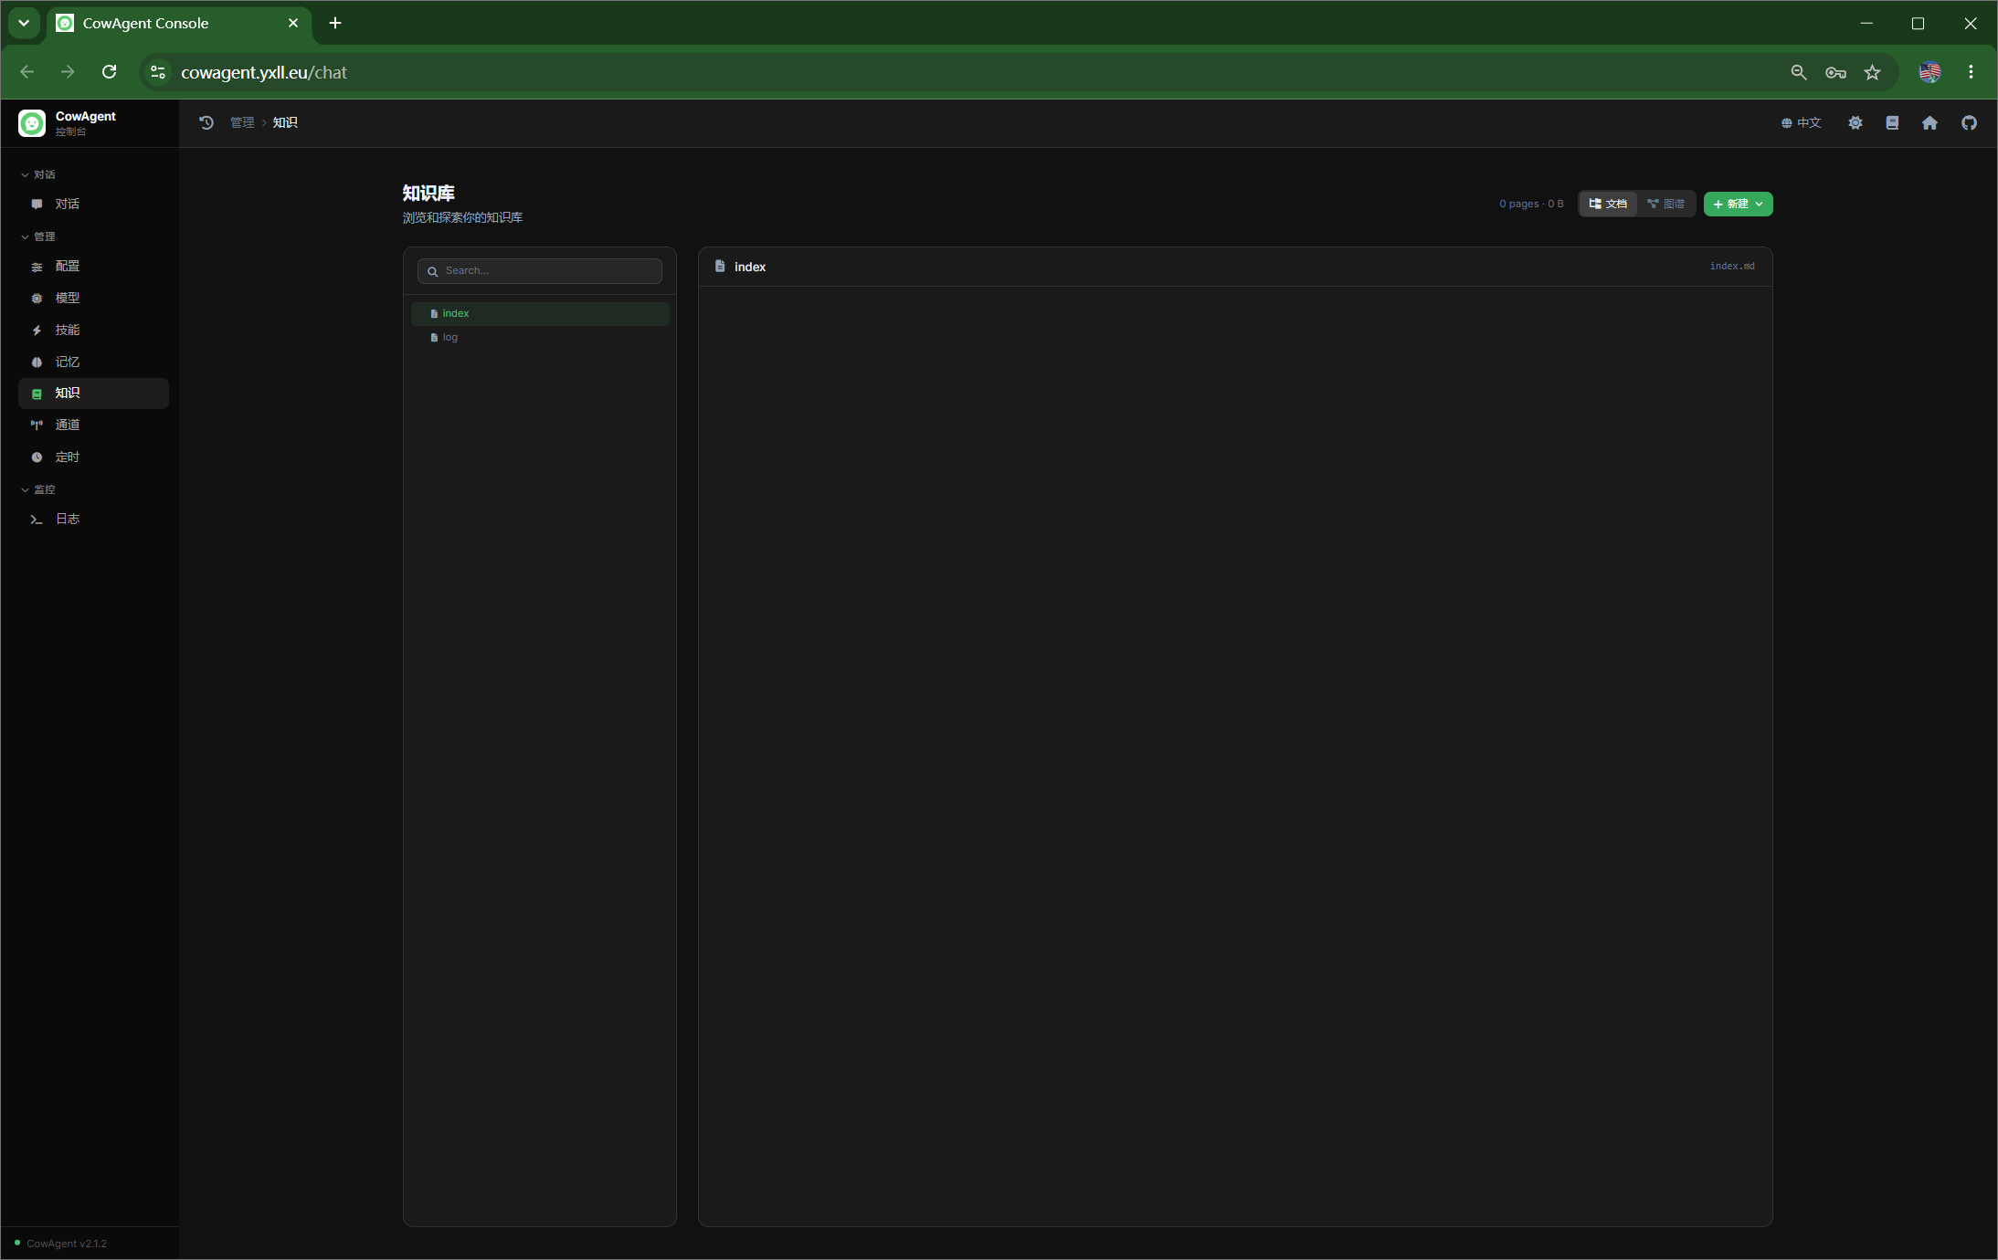Open the 技能 skills page
The height and width of the screenshot is (1260, 1998).
click(x=93, y=330)
